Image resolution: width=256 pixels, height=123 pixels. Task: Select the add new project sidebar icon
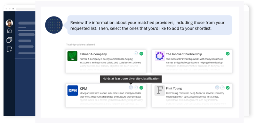coord(9,49)
